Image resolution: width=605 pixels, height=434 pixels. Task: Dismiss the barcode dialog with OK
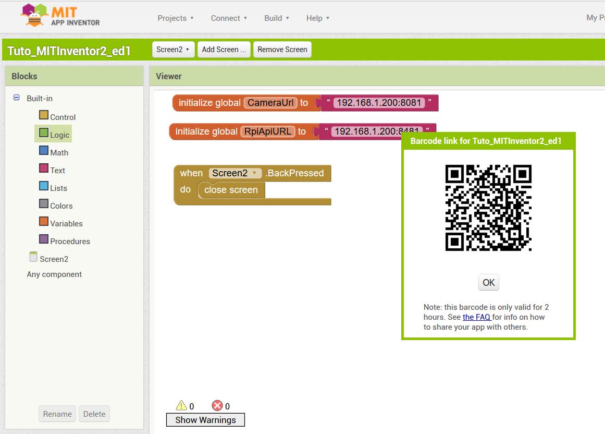(488, 283)
